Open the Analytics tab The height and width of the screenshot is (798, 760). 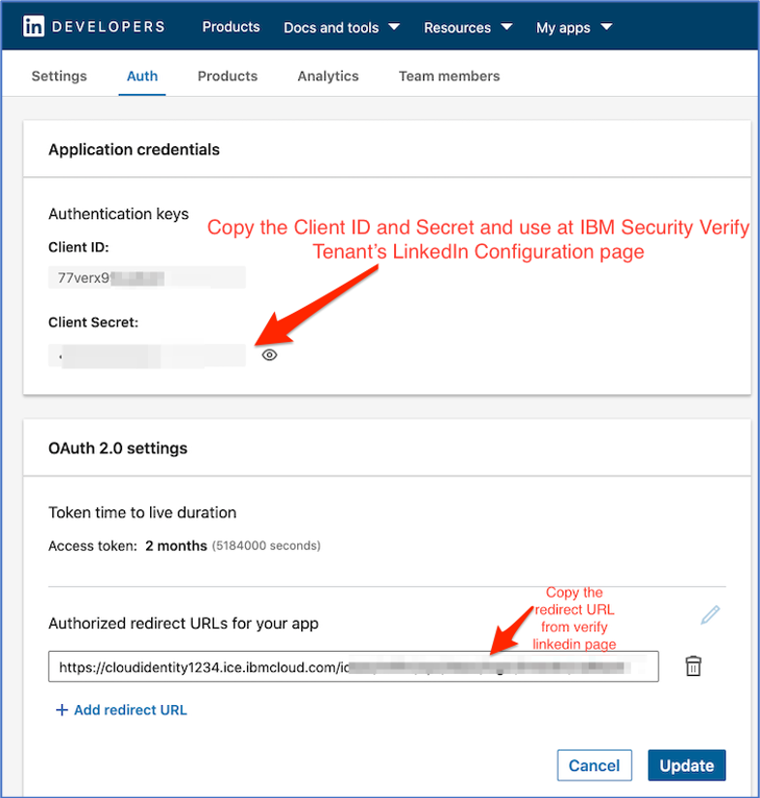[x=328, y=77]
